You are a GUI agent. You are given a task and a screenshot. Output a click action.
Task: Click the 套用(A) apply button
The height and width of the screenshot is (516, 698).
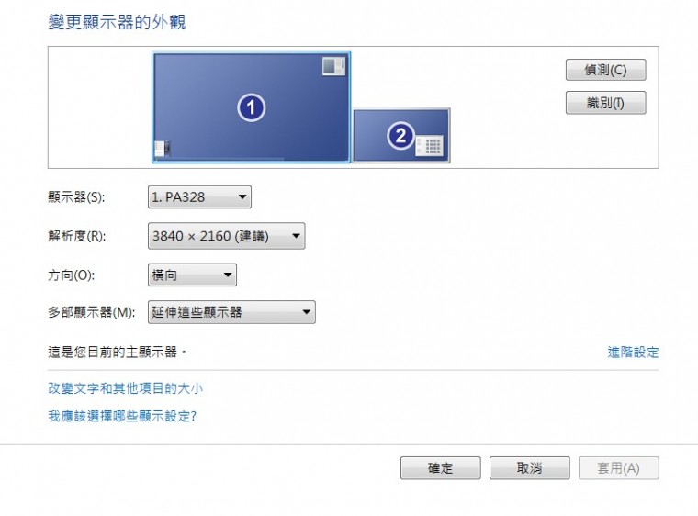click(x=618, y=468)
